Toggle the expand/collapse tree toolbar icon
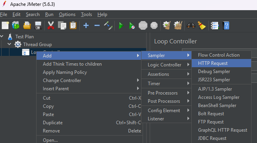This screenshot has height=143, width=257. point(108,25)
